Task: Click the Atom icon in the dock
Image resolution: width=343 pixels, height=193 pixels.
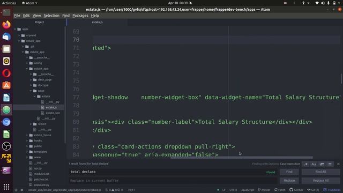Action: tap(6, 110)
